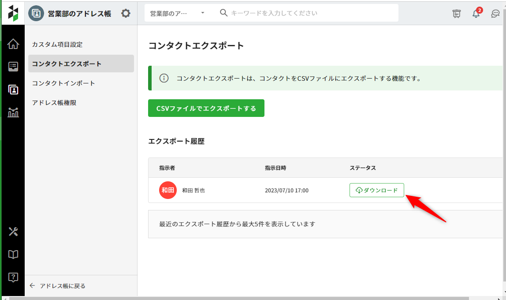Image resolution: width=506 pixels, height=300 pixels.
Task: Click the open book manual icon
Action: coord(13,255)
